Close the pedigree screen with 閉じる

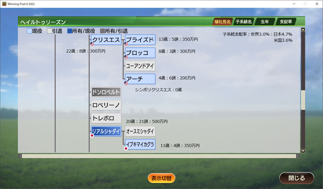pos(297,178)
